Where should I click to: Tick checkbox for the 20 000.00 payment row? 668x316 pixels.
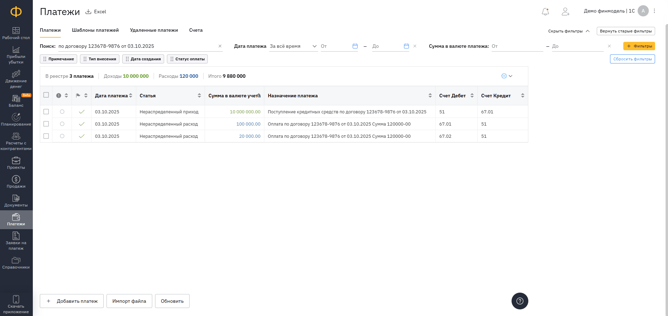[46, 136]
